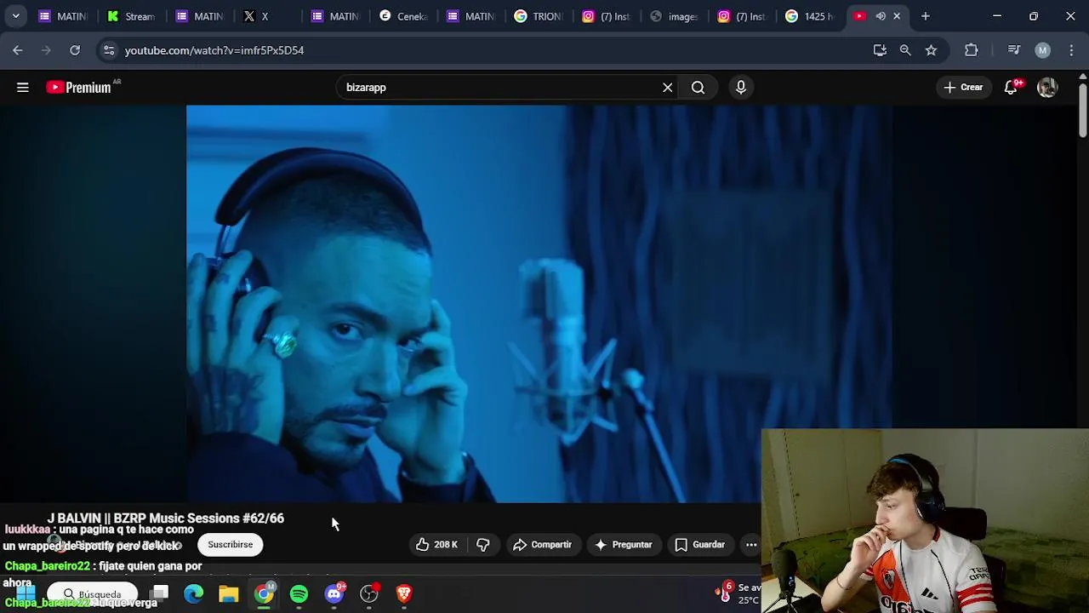Open the Chrome extensions puzzle icon
Screen dimensions: 1089x613
[971, 50]
